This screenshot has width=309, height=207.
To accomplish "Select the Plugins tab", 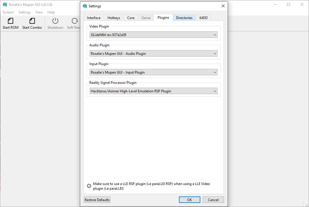I will [163, 18].
